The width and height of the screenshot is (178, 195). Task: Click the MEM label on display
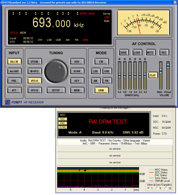23,33
